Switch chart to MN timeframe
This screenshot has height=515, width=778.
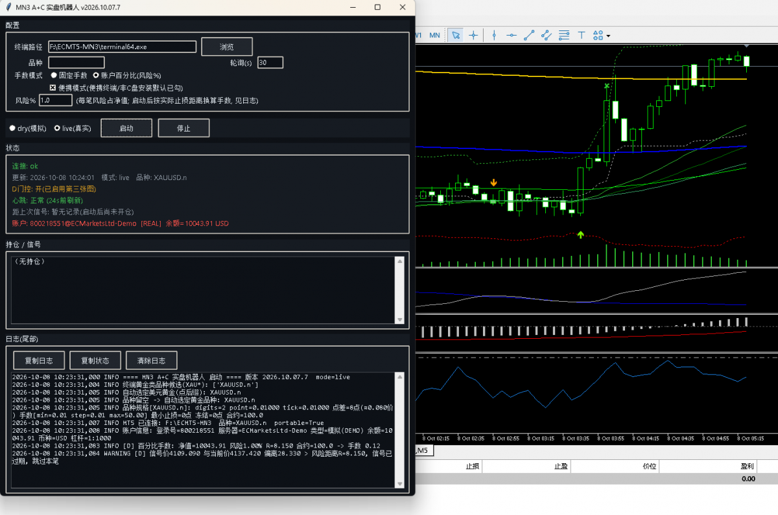pyautogui.click(x=434, y=35)
